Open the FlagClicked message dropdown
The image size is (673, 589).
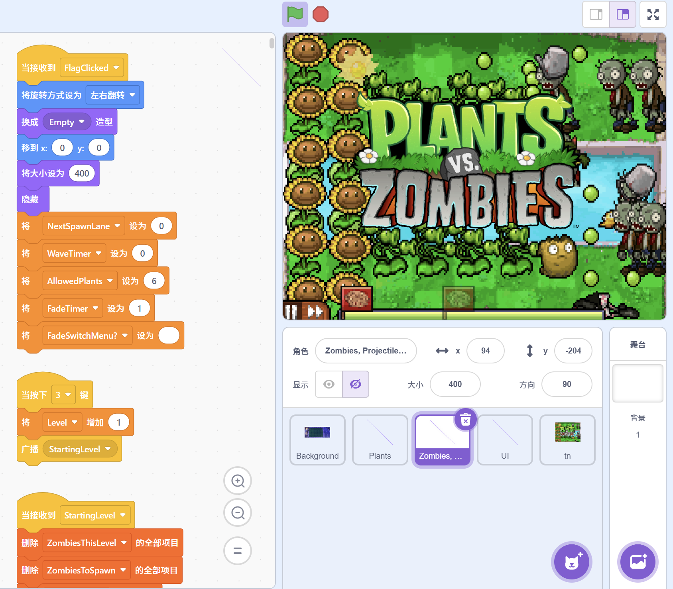click(x=92, y=68)
